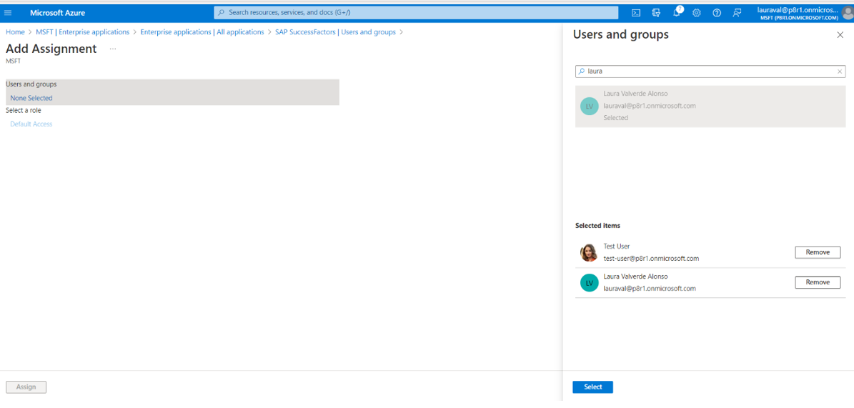Open the Directories and subscriptions filter icon
The height and width of the screenshot is (408, 854).
coord(656,13)
